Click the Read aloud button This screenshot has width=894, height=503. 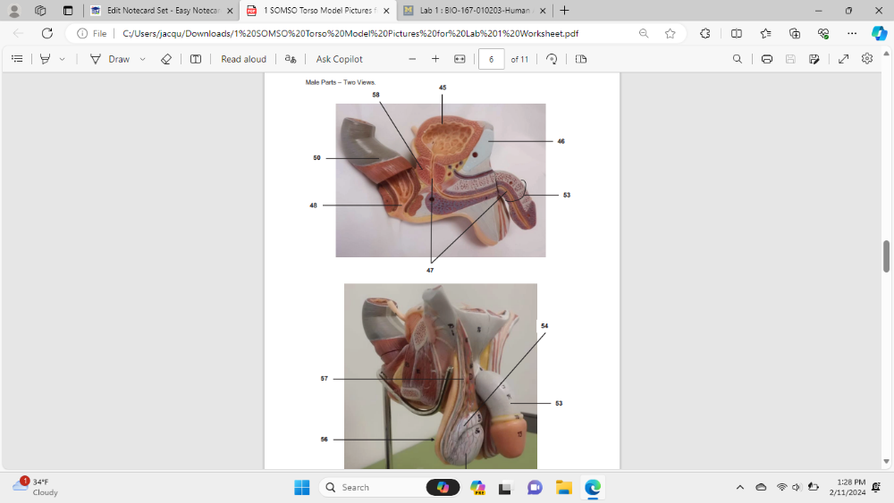pyautogui.click(x=243, y=59)
